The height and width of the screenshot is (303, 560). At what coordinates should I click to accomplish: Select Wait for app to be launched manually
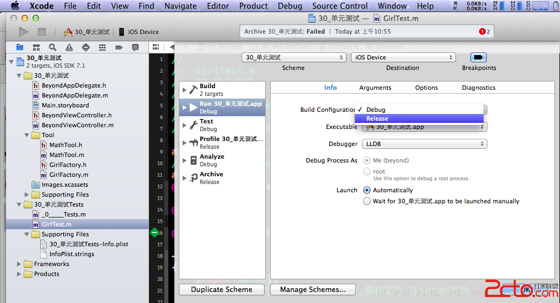(367, 201)
